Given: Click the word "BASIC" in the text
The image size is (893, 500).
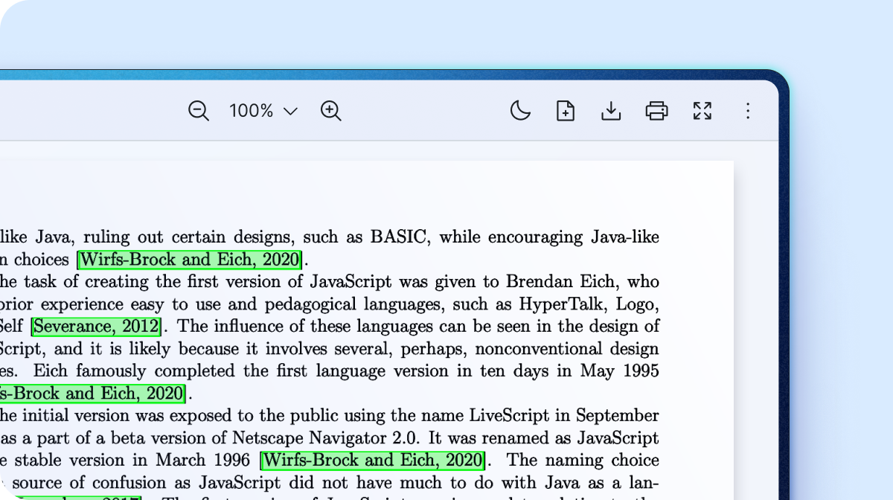Looking at the screenshot, I should [x=399, y=237].
